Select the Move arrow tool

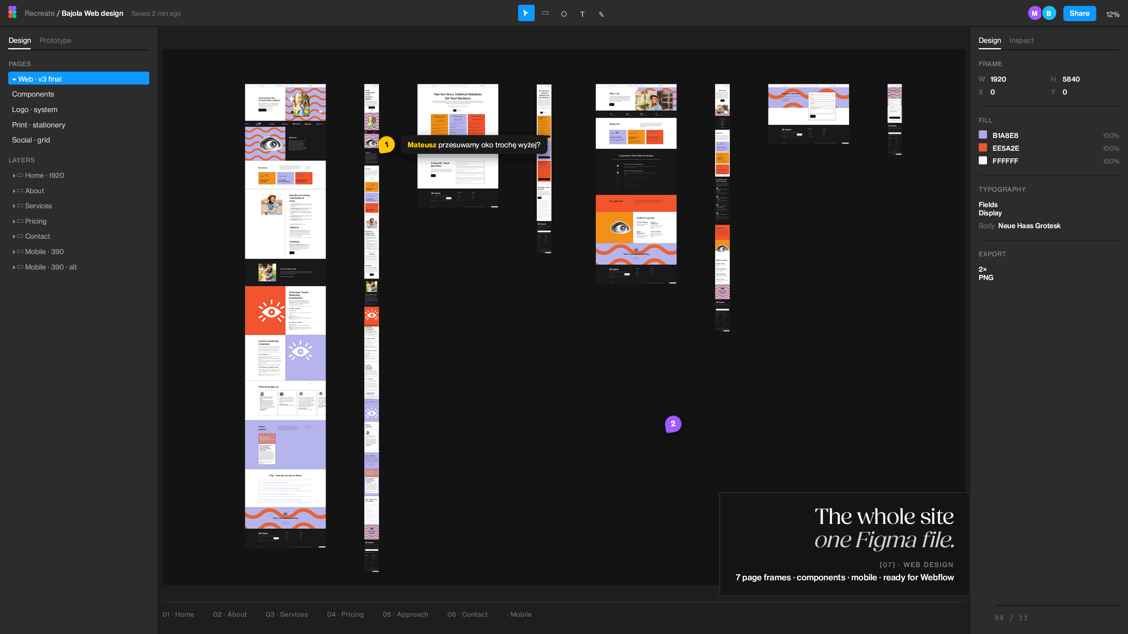pyautogui.click(x=526, y=13)
